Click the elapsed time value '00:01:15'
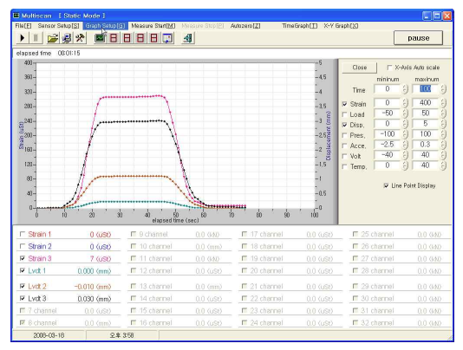463x350 pixels. (x=68, y=54)
